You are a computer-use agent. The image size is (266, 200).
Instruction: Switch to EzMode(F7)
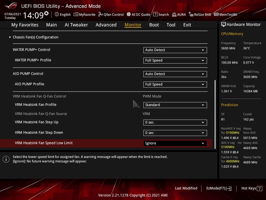[219, 188]
